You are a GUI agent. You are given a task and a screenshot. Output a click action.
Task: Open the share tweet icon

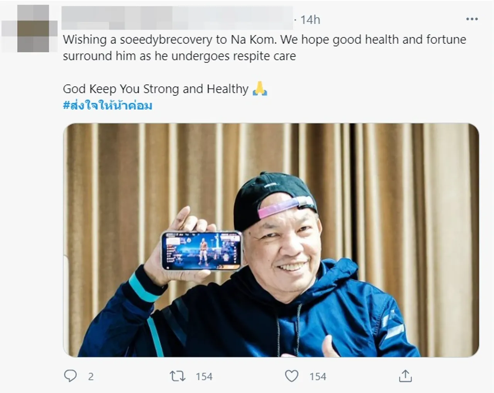[405, 376]
